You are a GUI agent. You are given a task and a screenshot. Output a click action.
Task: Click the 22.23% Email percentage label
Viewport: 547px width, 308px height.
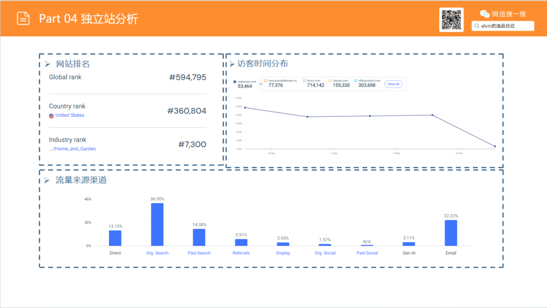pyautogui.click(x=451, y=216)
